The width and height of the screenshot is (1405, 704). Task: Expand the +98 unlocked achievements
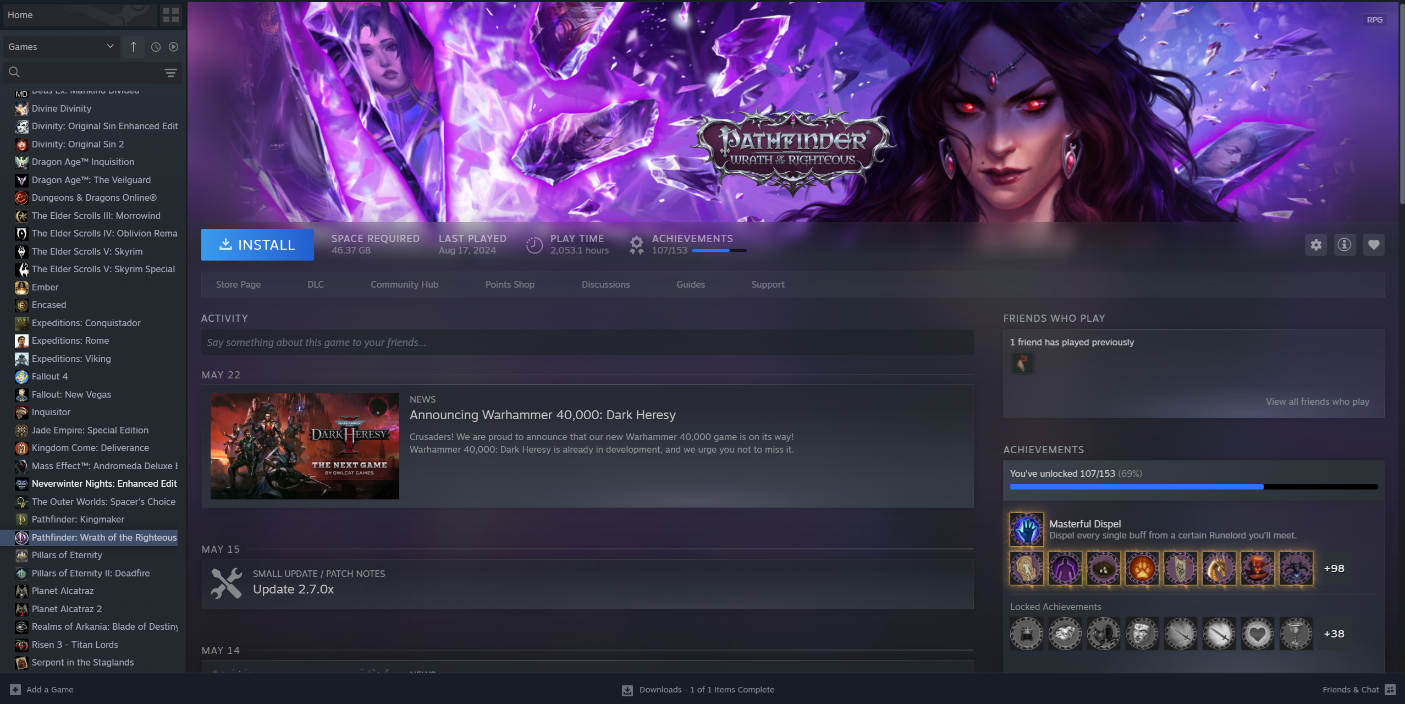[x=1334, y=568]
